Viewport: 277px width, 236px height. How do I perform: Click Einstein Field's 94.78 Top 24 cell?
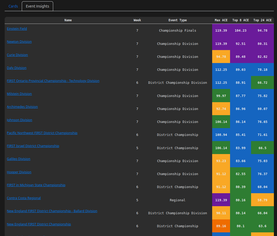pos(262,30)
